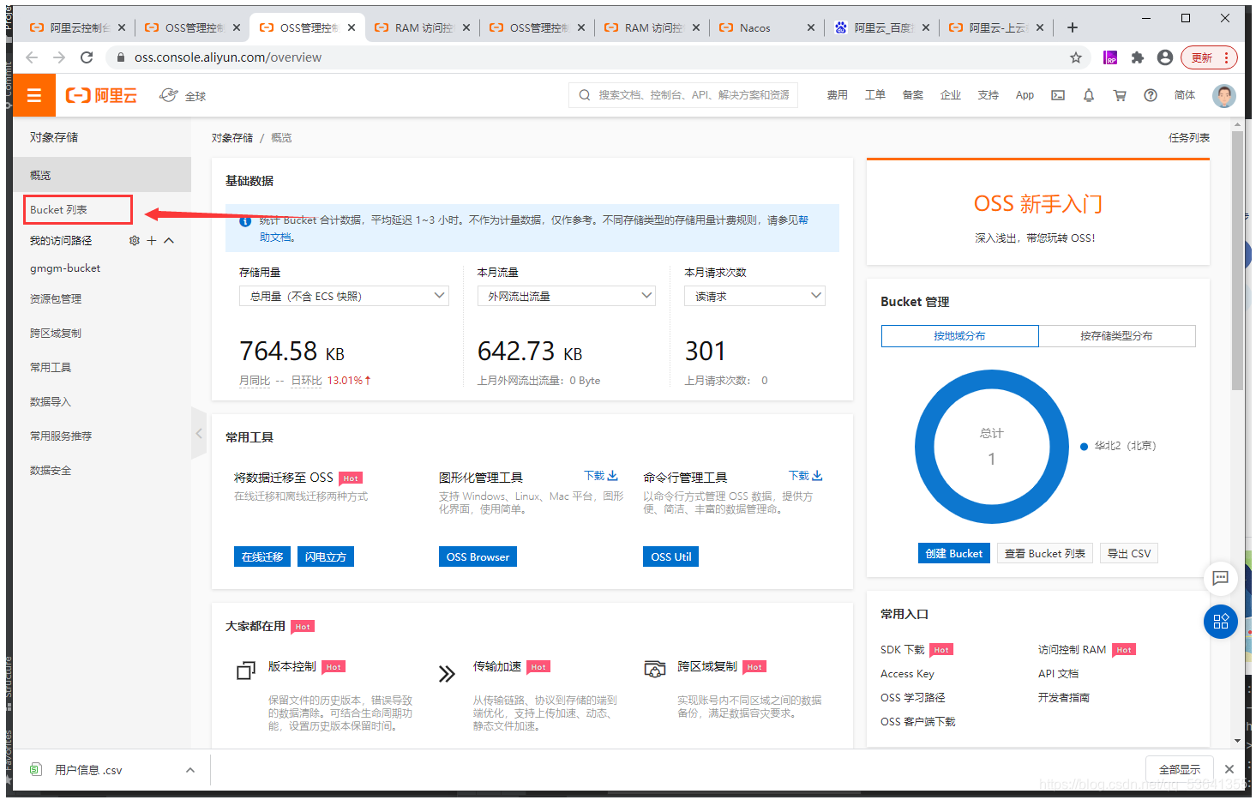Click the 闪电立方 button
Viewport: 1256px width, 800px height.
pos(326,556)
